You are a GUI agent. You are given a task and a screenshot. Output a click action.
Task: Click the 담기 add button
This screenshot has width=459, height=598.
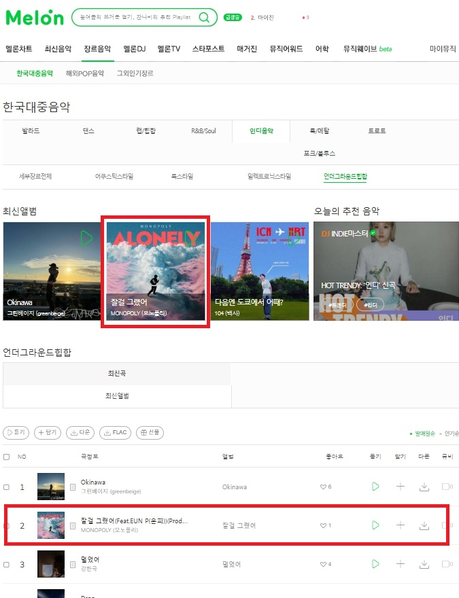pos(48,432)
